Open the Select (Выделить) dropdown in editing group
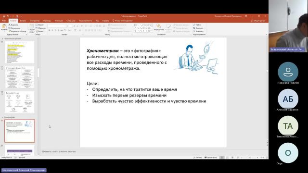This screenshot has width=308, height=173. [x=199, y=31]
